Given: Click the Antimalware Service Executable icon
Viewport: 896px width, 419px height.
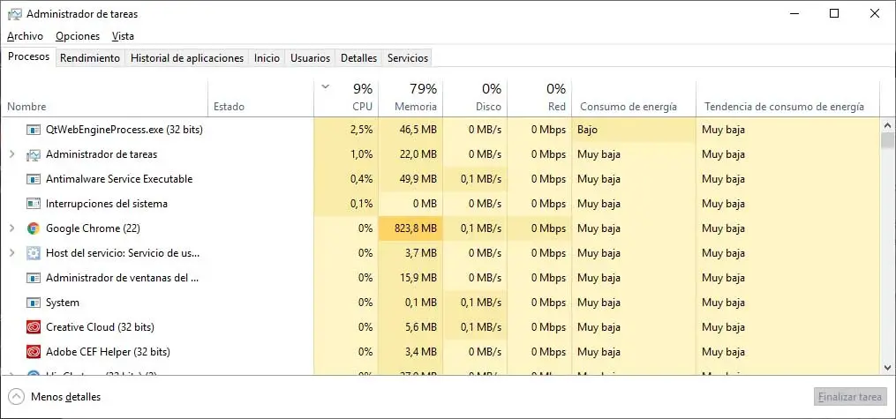Looking at the screenshot, I should click(x=34, y=179).
